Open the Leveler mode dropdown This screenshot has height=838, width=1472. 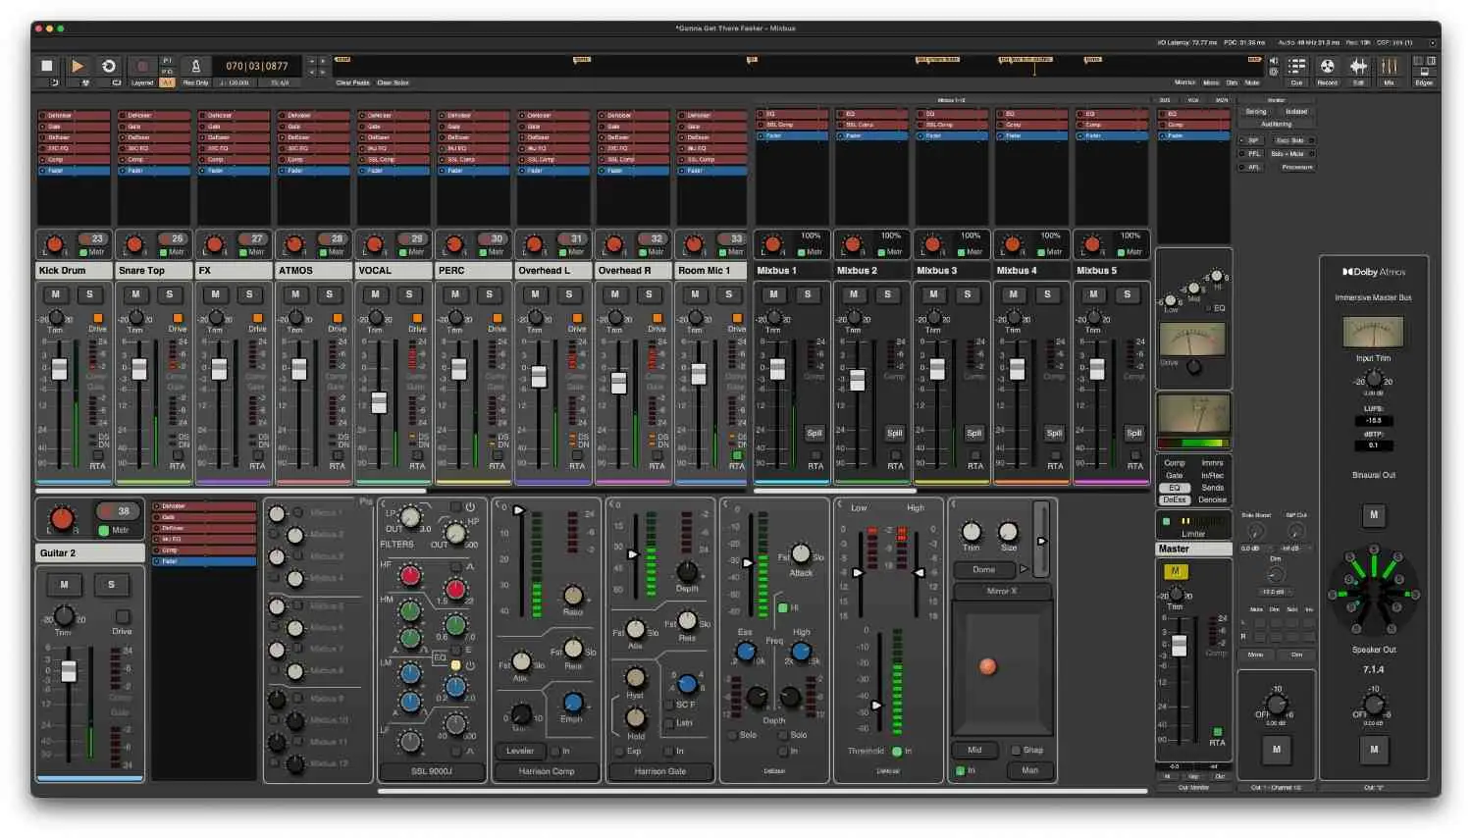point(520,751)
